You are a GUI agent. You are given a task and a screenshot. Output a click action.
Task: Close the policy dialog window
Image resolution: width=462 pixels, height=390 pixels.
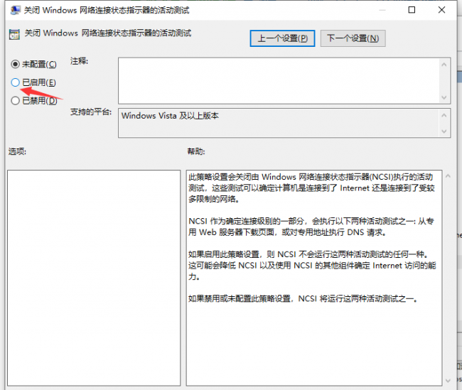(441, 10)
